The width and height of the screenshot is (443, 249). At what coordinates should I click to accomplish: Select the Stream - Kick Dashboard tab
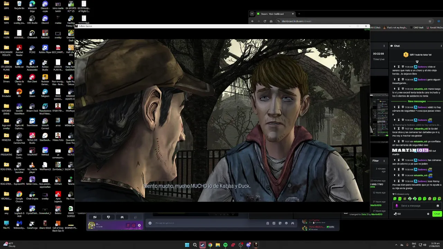tap(275, 14)
